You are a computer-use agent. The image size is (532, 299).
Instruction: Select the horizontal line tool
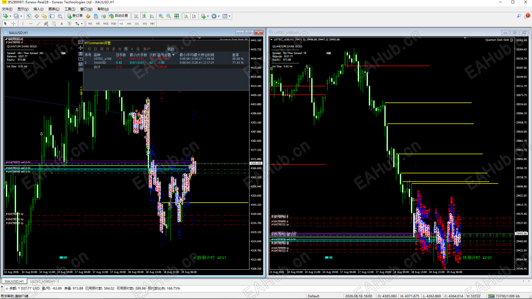tap(31, 23)
